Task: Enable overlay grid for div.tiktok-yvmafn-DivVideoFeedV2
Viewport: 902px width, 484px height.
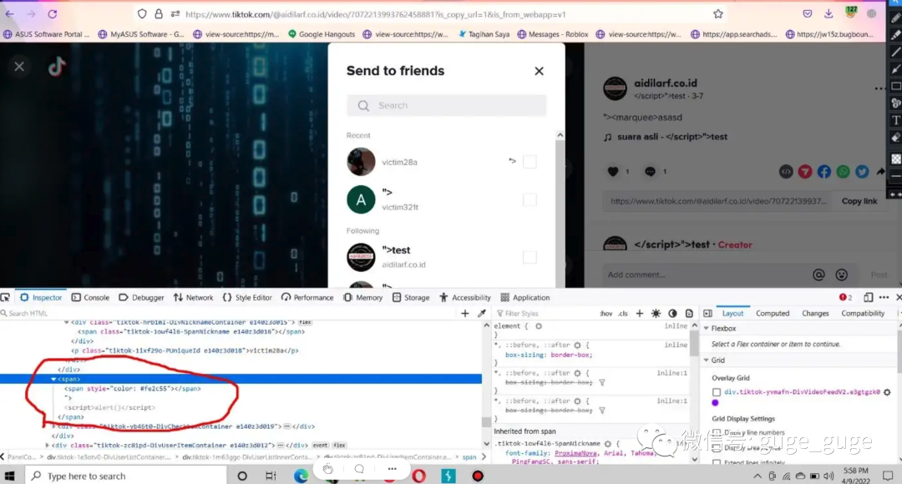Action: [717, 392]
